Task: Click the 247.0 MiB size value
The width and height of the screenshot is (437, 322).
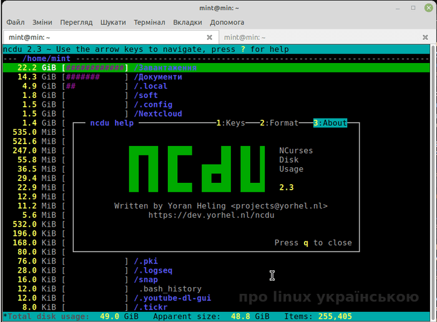Action: tap(34, 150)
